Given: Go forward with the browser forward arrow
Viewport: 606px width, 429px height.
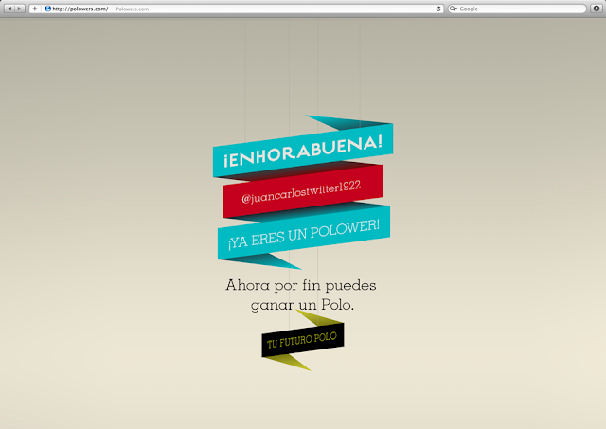Looking at the screenshot, I should click(x=20, y=9).
